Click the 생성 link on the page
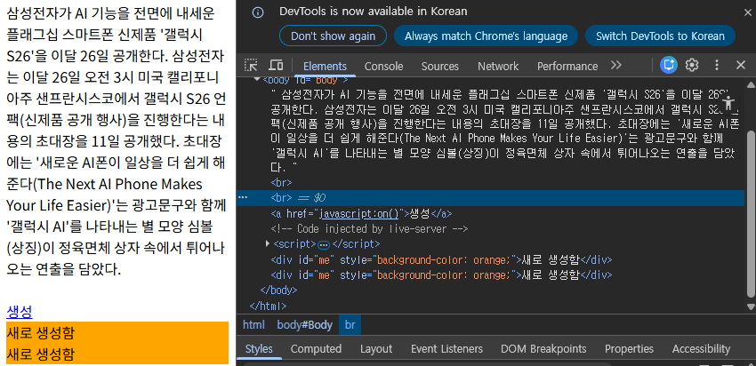 click(20, 312)
